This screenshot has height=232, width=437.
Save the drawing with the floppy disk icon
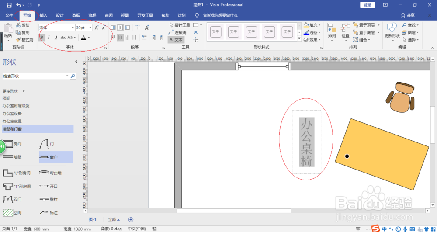coord(9,5)
